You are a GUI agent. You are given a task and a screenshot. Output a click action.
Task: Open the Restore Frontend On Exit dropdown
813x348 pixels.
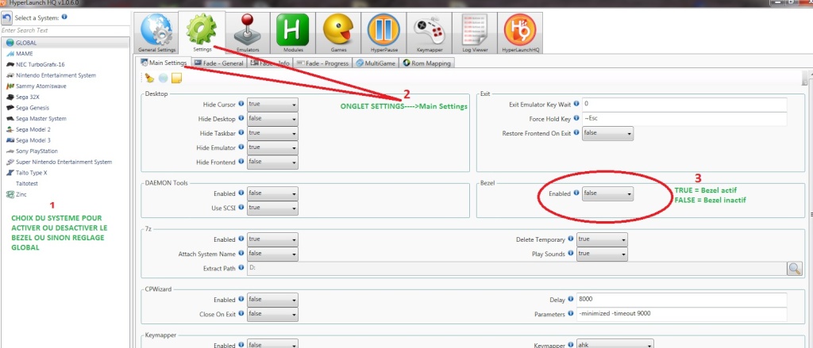pyautogui.click(x=607, y=134)
